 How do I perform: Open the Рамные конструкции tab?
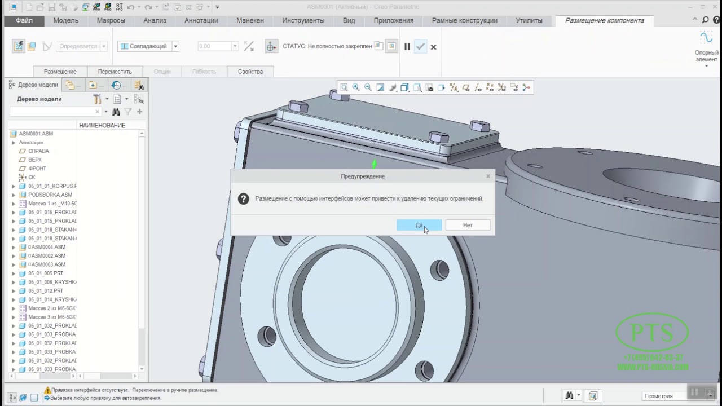(465, 20)
